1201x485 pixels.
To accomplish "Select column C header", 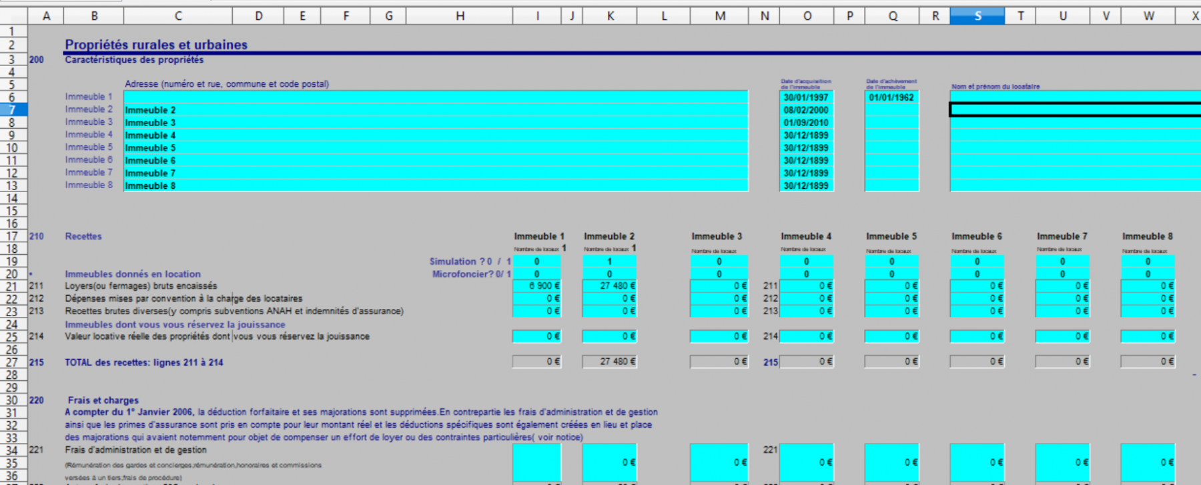I will pos(178,16).
